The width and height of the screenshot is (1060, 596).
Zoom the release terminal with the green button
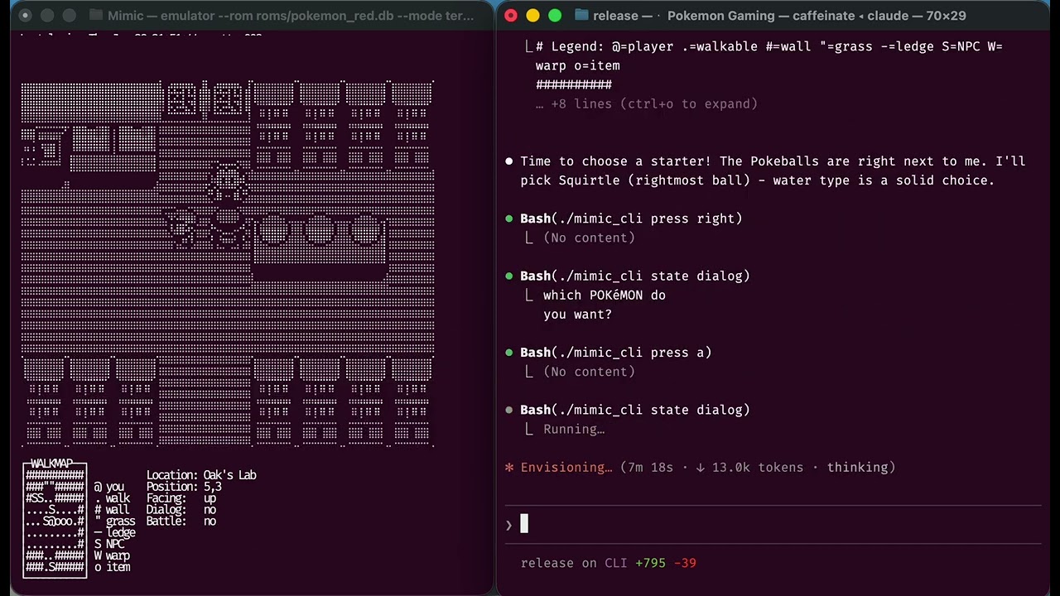pos(554,15)
